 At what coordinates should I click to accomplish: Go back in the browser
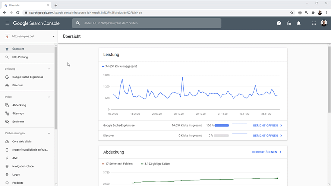pyautogui.click(x=4, y=13)
